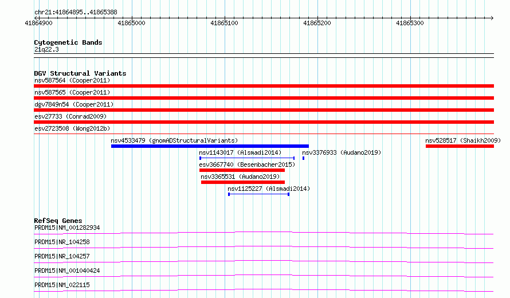Select the PRDM15|NR_104257 transcript line

pyautogui.click(x=264, y=261)
